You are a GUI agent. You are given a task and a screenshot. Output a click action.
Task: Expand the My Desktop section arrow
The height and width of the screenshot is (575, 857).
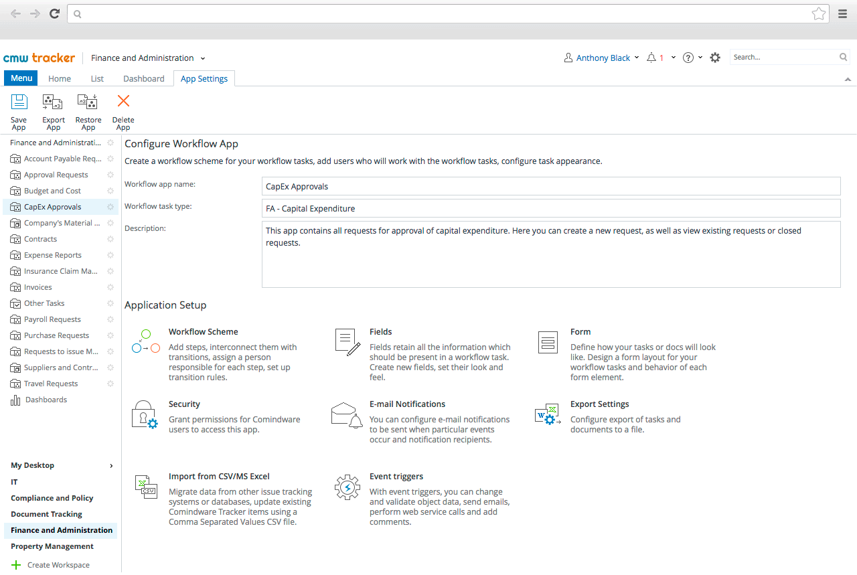point(111,466)
